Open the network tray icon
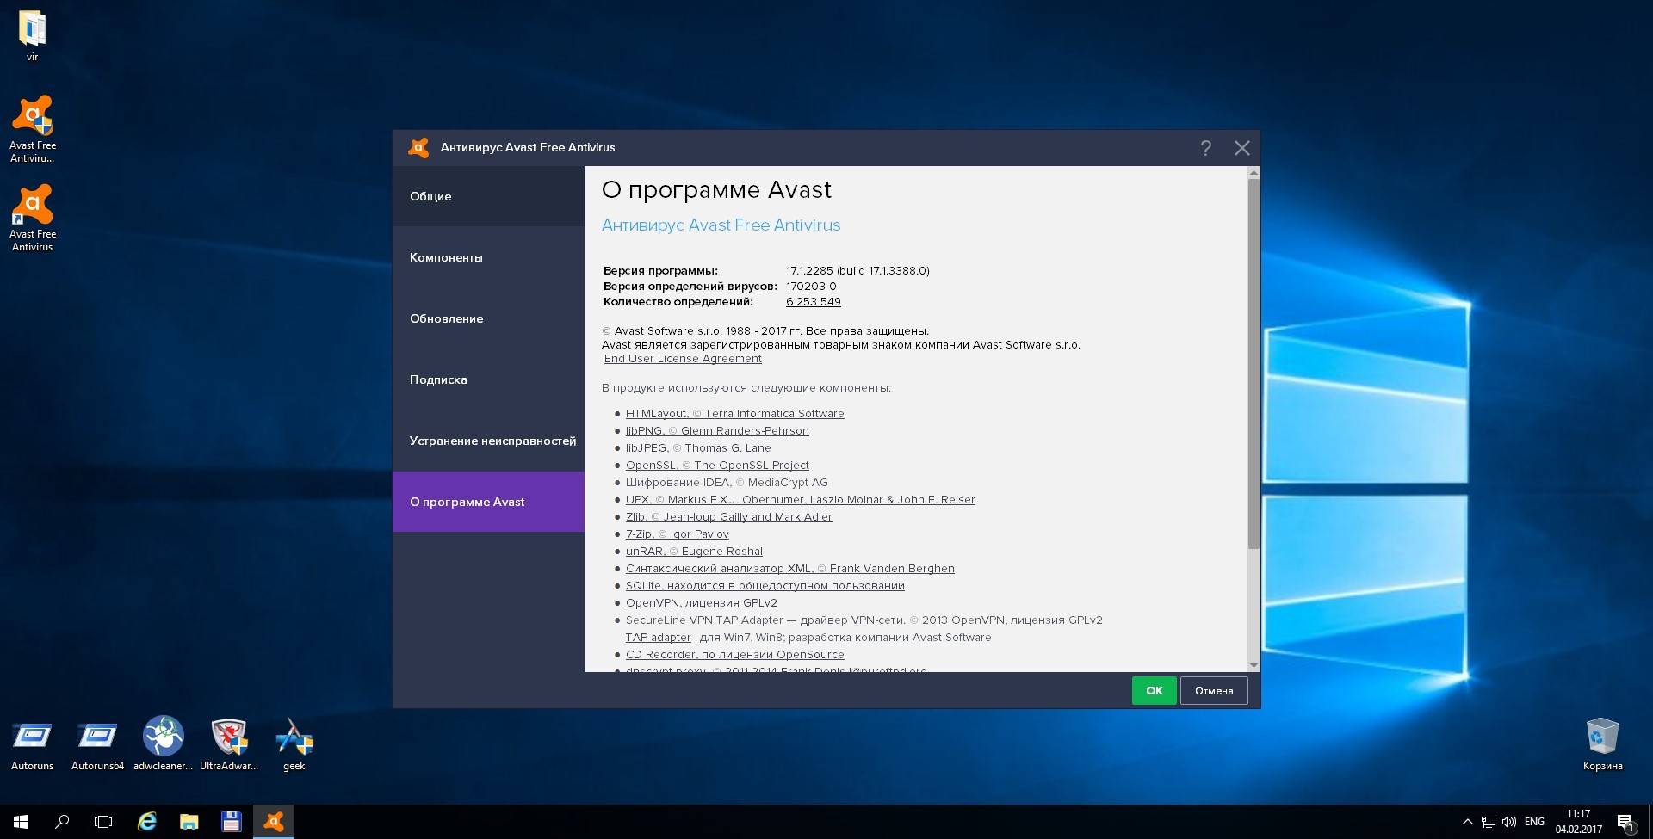 point(1488,822)
